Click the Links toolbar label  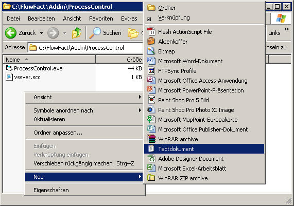coord(274,33)
